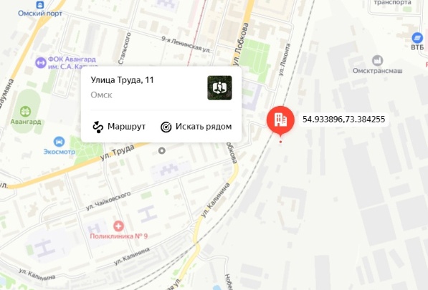This screenshot has height=290, width=428.
Task: Build a route with Маршрут button
Action: coord(119,127)
